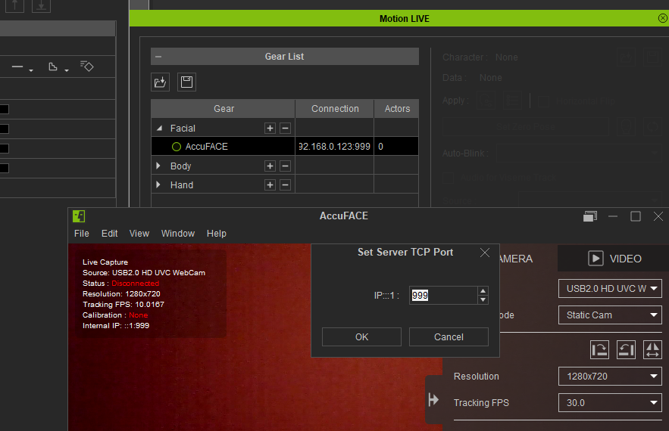
Task: Cancel the Set Server TCP Port dialog
Action: [x=449, y=337]
